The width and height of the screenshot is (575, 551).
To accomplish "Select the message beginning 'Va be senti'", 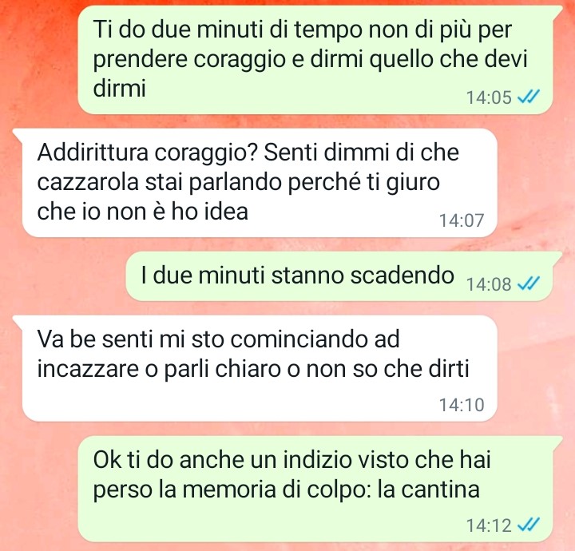I will [x=256, y=368].
